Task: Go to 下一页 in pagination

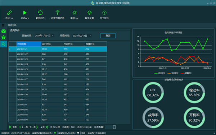Action: [33, 127]
